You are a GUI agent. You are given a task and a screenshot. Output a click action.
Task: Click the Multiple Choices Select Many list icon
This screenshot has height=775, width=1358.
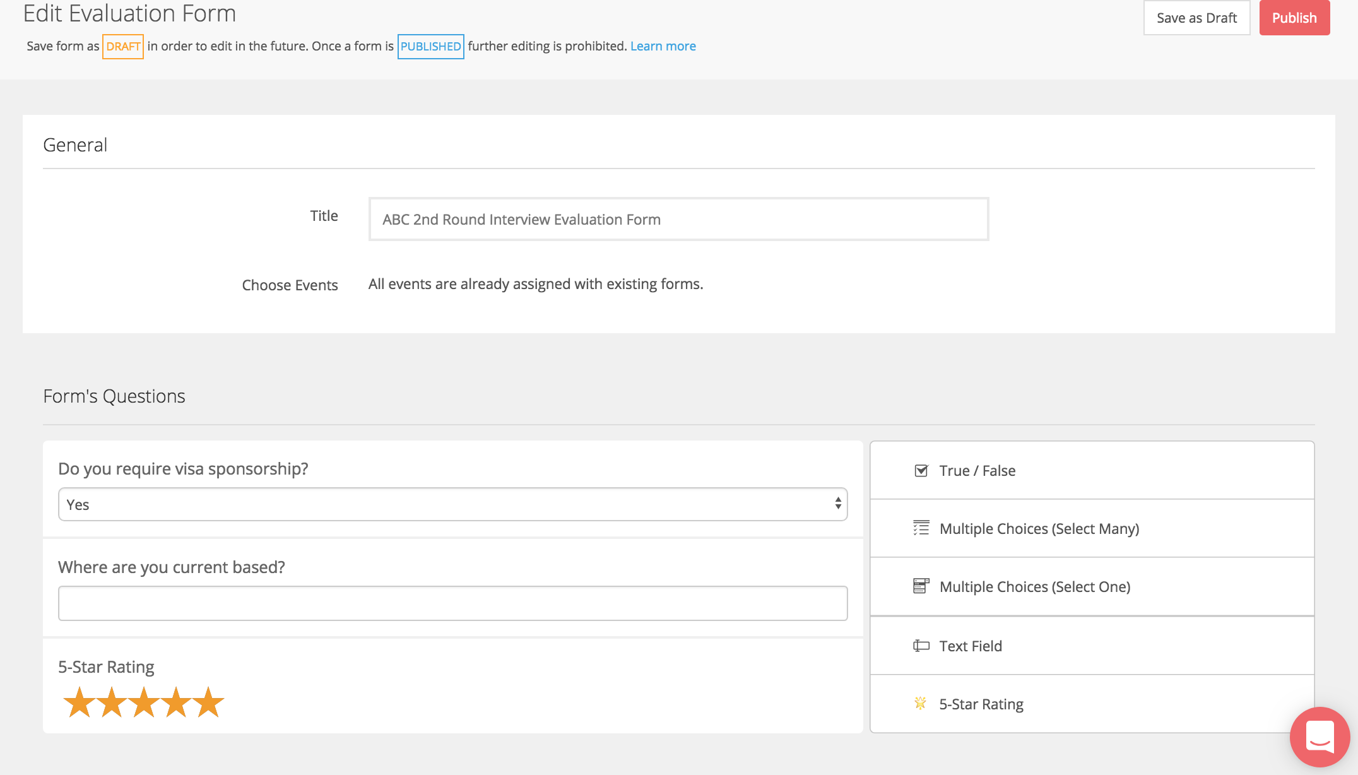click(x=921, y=528)
